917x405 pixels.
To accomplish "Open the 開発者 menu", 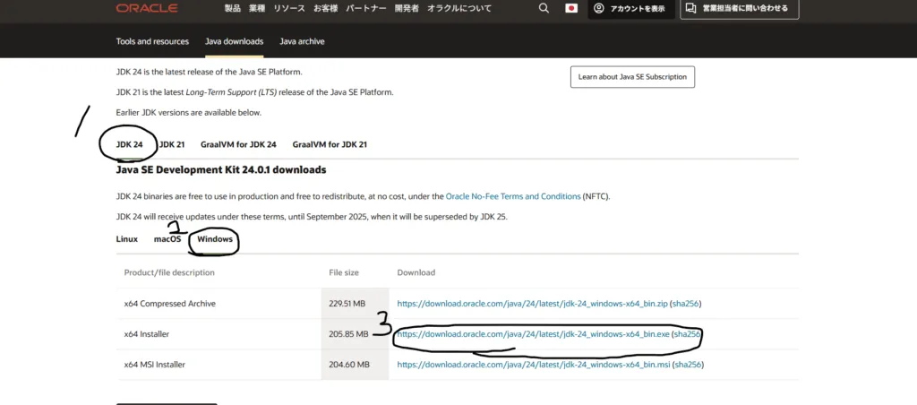I will click(x=407, y=8).
